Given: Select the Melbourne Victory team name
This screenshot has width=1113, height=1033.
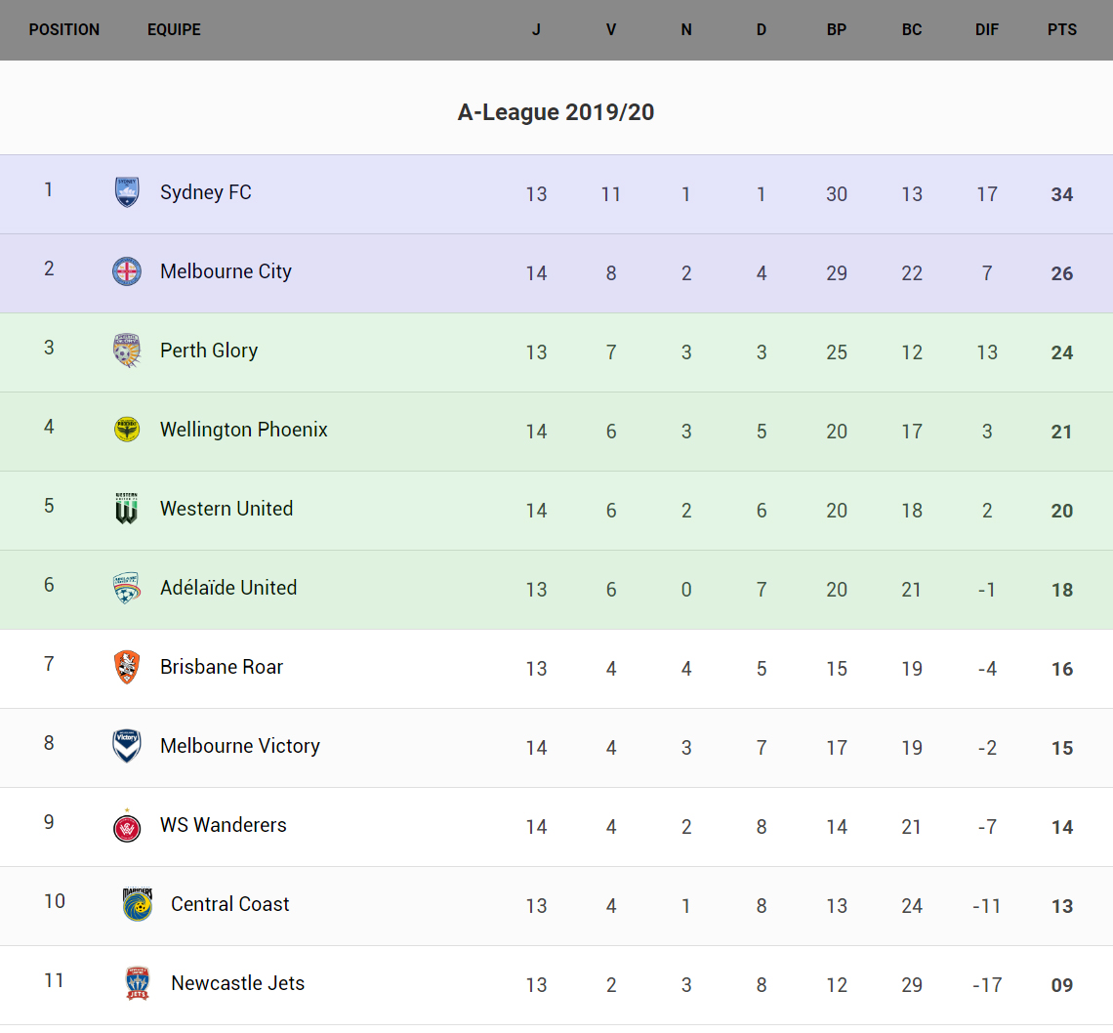Looking at the screenshot, I should click(x=240, y=746).
